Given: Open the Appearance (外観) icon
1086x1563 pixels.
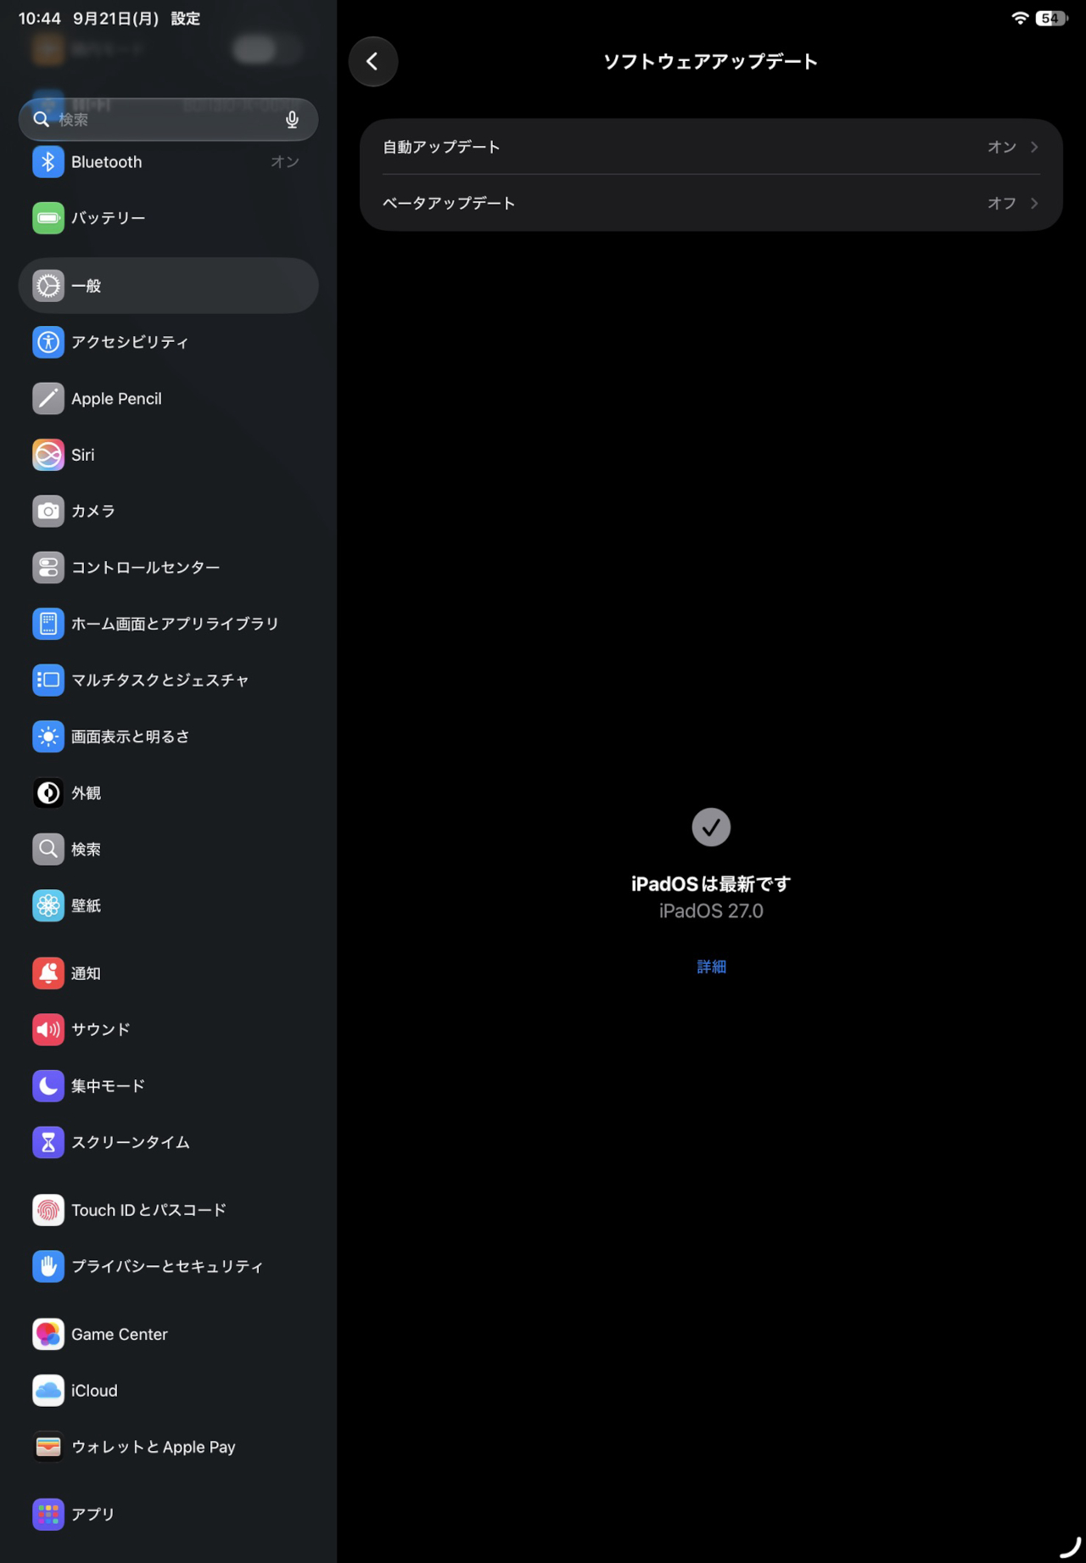Looking at the screenshot, I should (48, 793).
